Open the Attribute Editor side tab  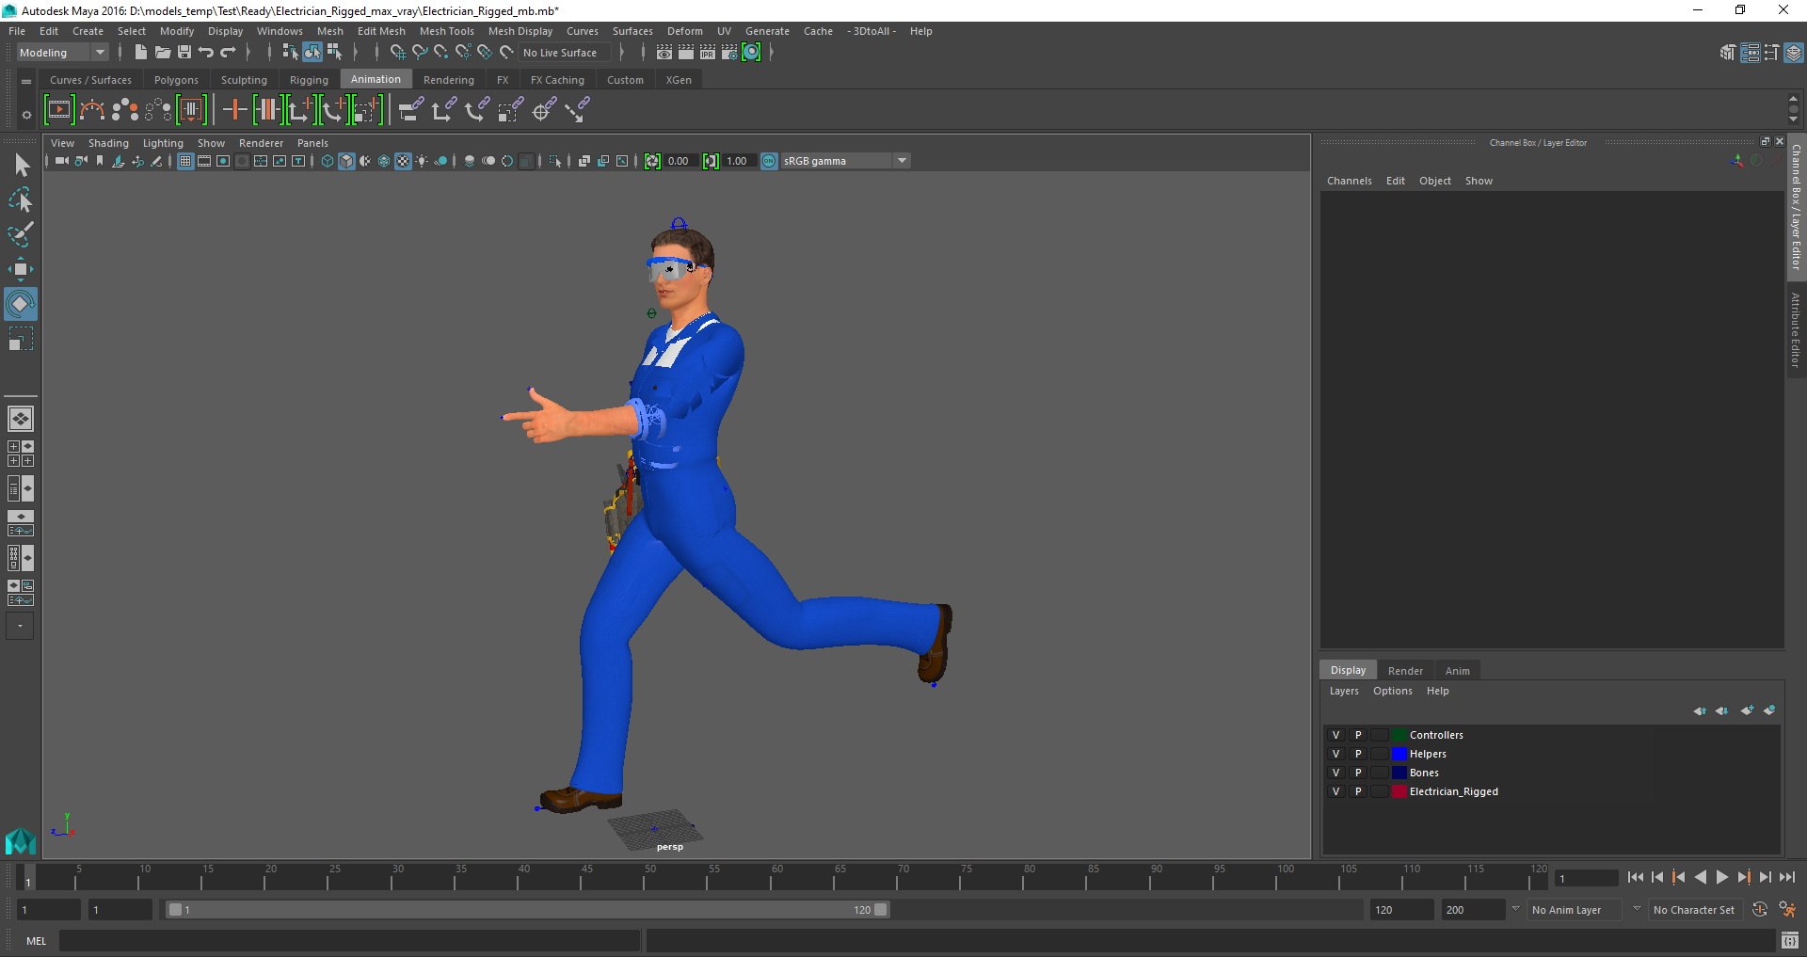[x=1796, y=329]
